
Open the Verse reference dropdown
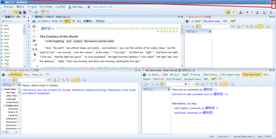tap(116, 7)
